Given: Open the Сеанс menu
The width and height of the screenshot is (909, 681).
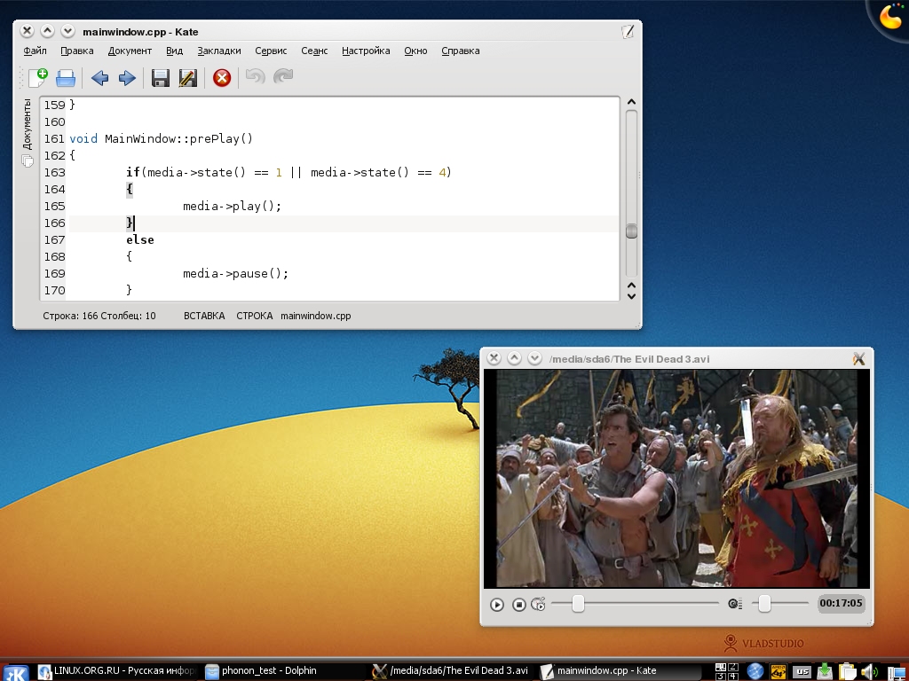Looking at the screenshot, I should pos(314,51).
